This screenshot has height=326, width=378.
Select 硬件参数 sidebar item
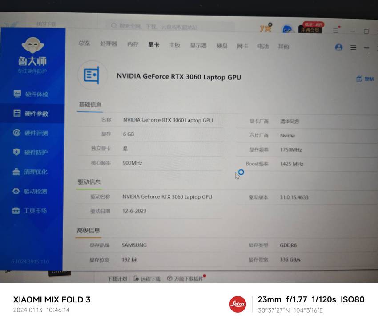tap(32, 114)
